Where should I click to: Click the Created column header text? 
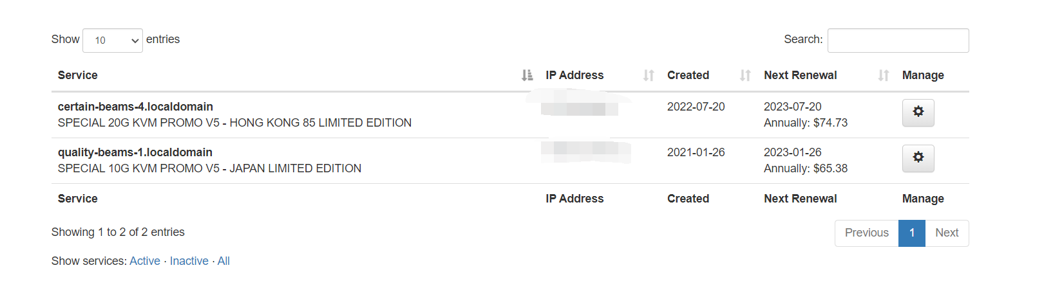(688, 75)
